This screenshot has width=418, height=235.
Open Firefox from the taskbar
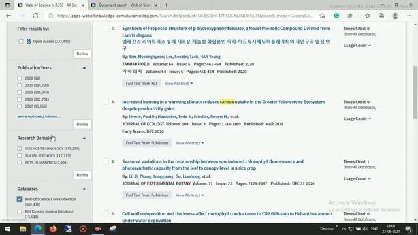[53, 229]
